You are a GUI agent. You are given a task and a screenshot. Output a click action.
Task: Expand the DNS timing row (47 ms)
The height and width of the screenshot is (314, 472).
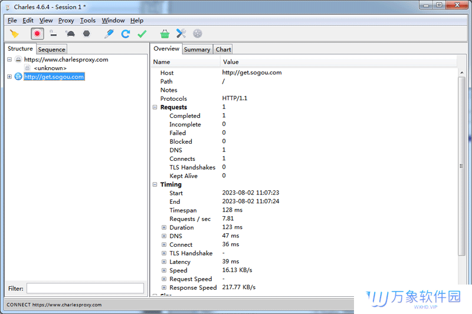click(x=164, y=236)
